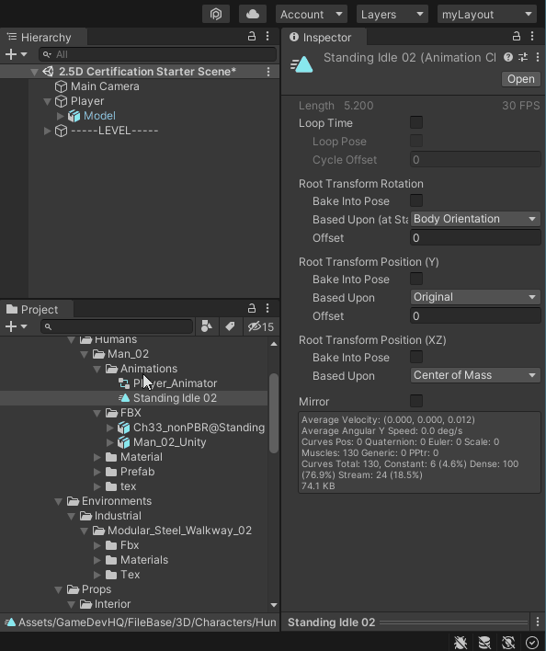The image size is (546, 651).
Task: Collapse the Man_02 folder
Action: [85, 354]
